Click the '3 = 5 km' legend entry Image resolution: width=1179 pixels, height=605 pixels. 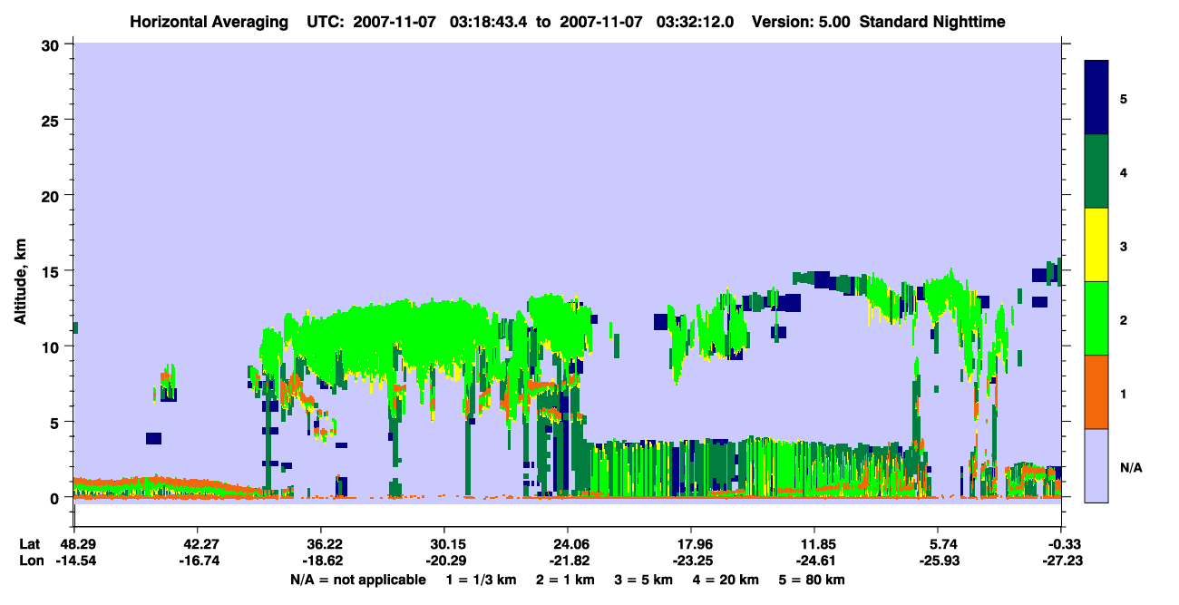click(x=645, y=580)
